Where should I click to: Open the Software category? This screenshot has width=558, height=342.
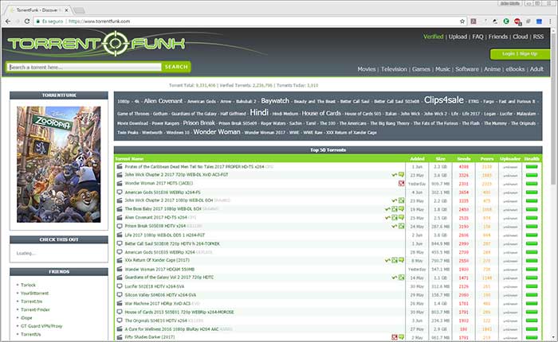click(x=467, y=69)
